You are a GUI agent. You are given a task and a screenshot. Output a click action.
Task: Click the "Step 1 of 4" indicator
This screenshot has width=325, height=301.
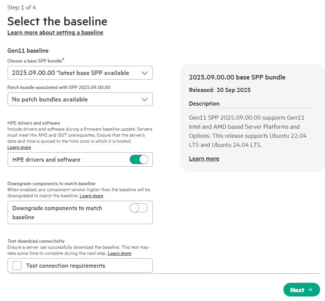(22, 8)
